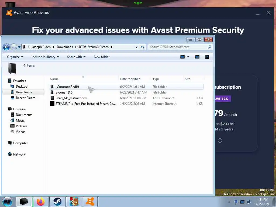Viewport: 276px width, 207px height.
Task: Open the Windows Start menu
Action: point(7,202)
